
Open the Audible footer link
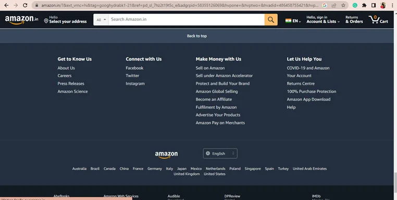click(173, 196)
